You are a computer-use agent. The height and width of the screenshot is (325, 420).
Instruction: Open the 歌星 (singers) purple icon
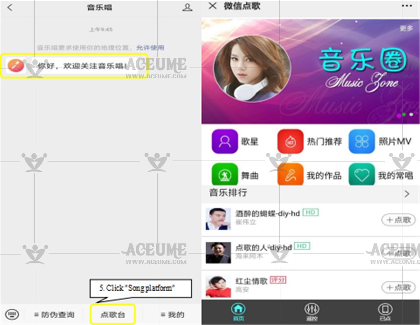tap(224, 142)
